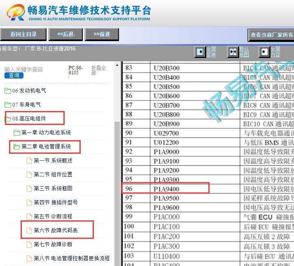This screenshot has width=294, height=266.
Task: Open 第四节 接插件型号 section
Action: click(56, 203)
